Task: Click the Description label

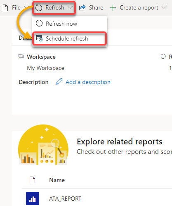Action: pos(33,82)
